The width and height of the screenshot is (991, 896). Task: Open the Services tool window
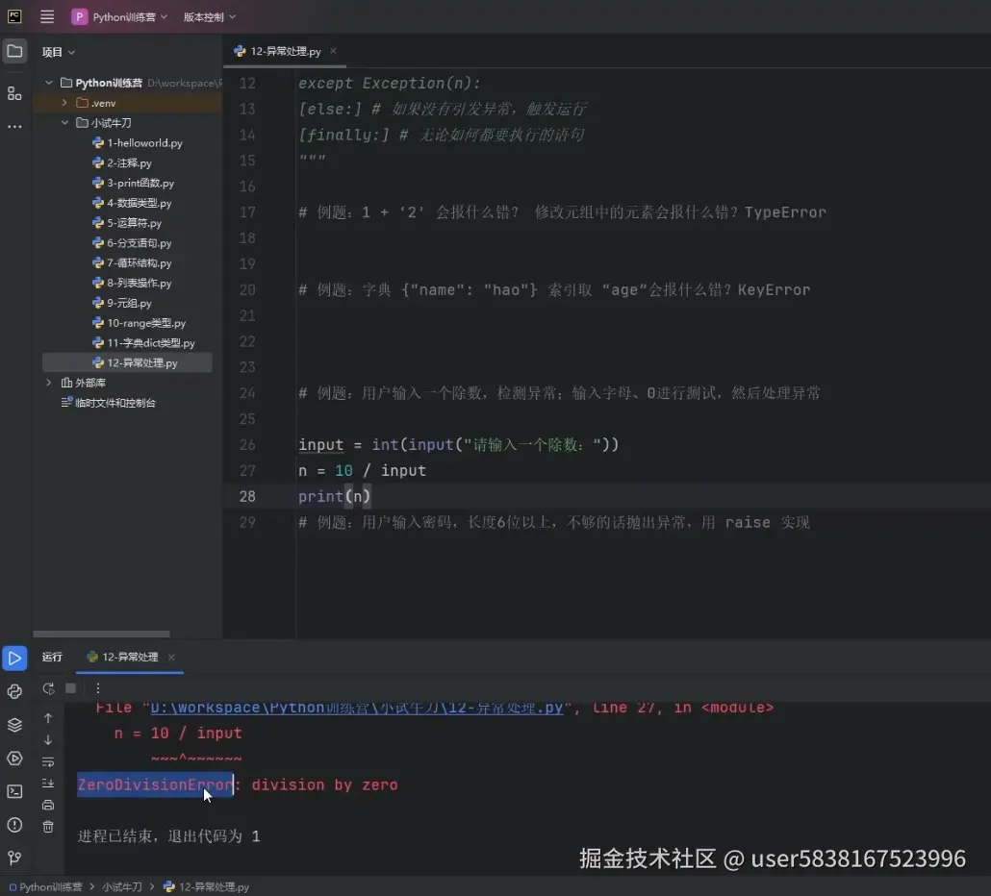[14, 758]
